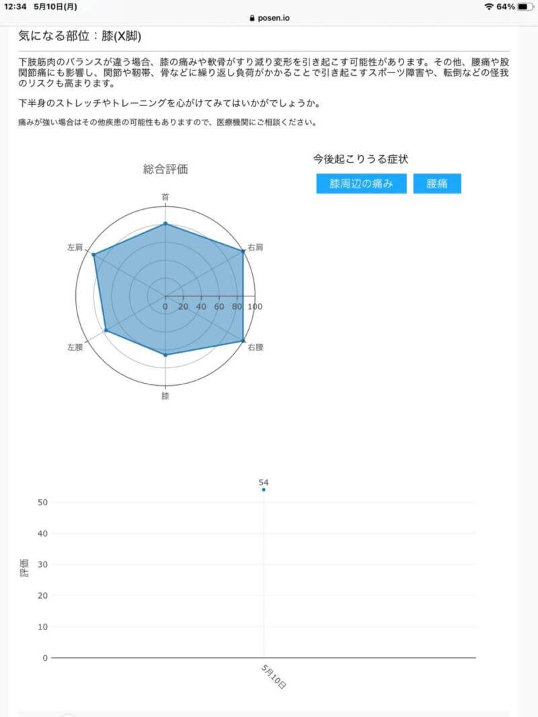Click the 左腰 data point on radar chart
The image size is (538, 717).
coord(106,331)
